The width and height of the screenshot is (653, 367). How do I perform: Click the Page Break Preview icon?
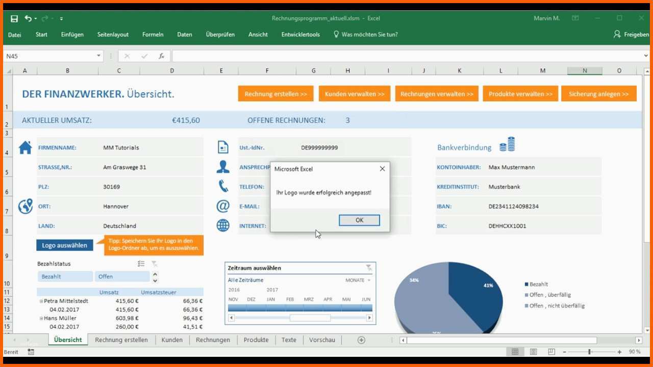551,352
